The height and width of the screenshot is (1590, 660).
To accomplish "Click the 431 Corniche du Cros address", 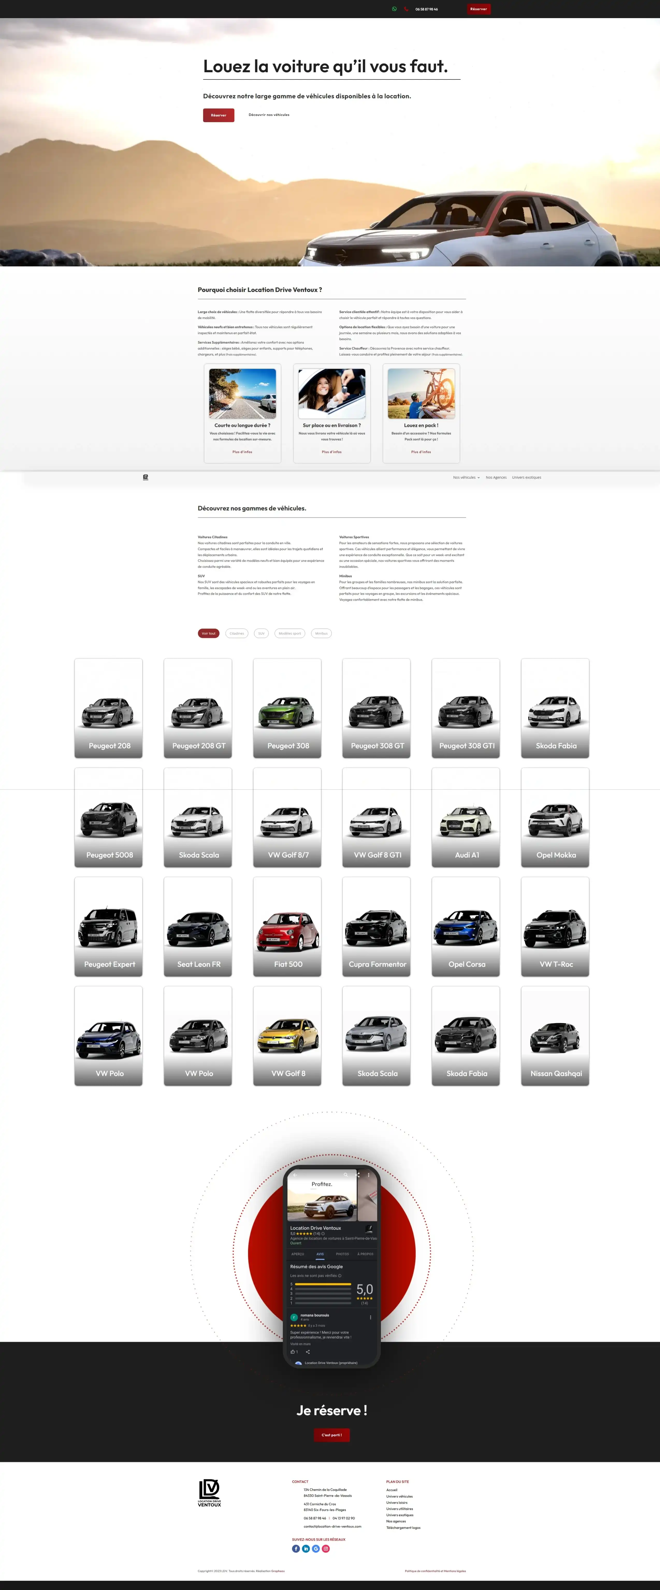I will pyautogui.click(x=325, y=1507).
